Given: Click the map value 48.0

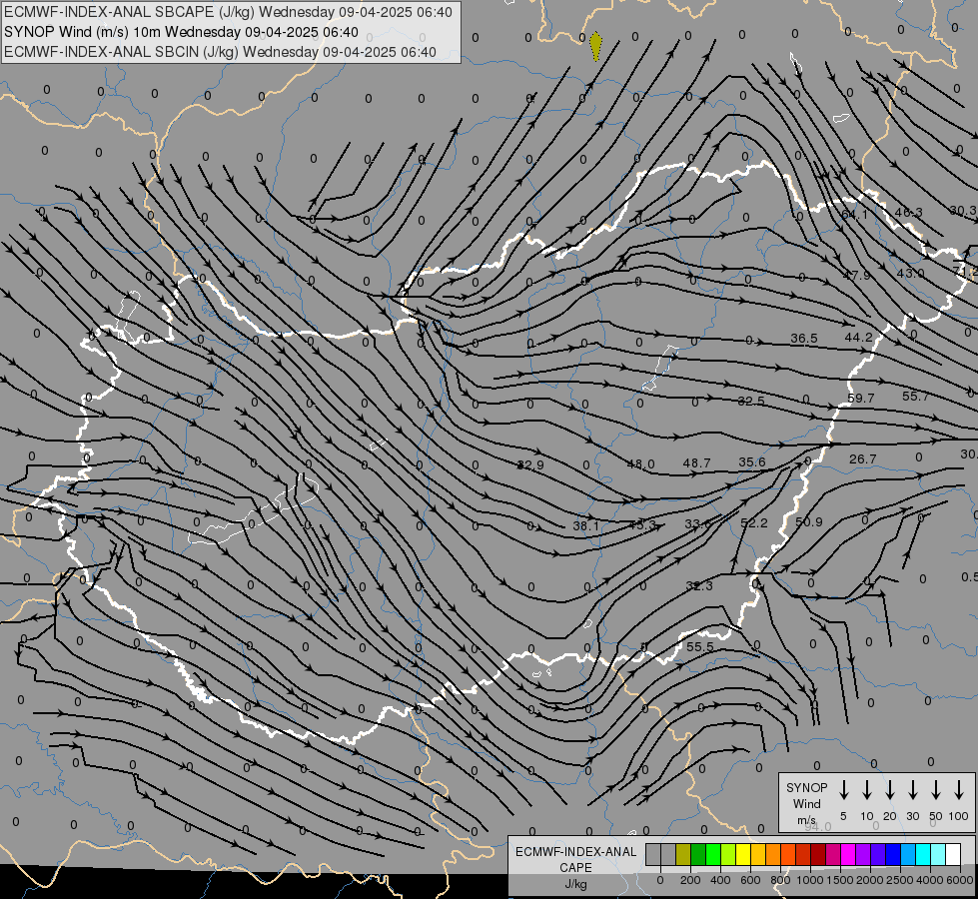Looking at the screenshot, I should click(640, 464).
